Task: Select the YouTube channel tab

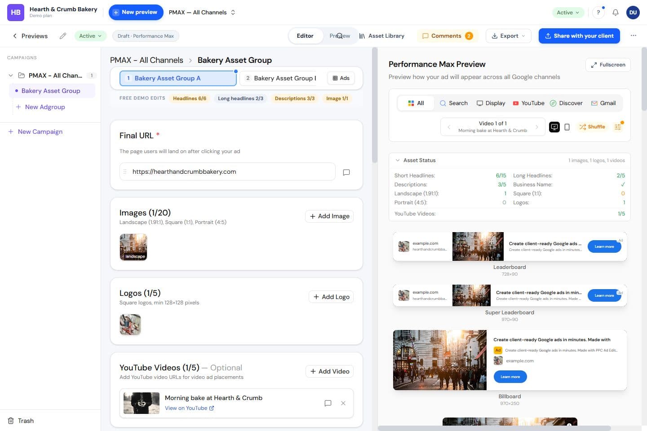Action: pos(528,103)
